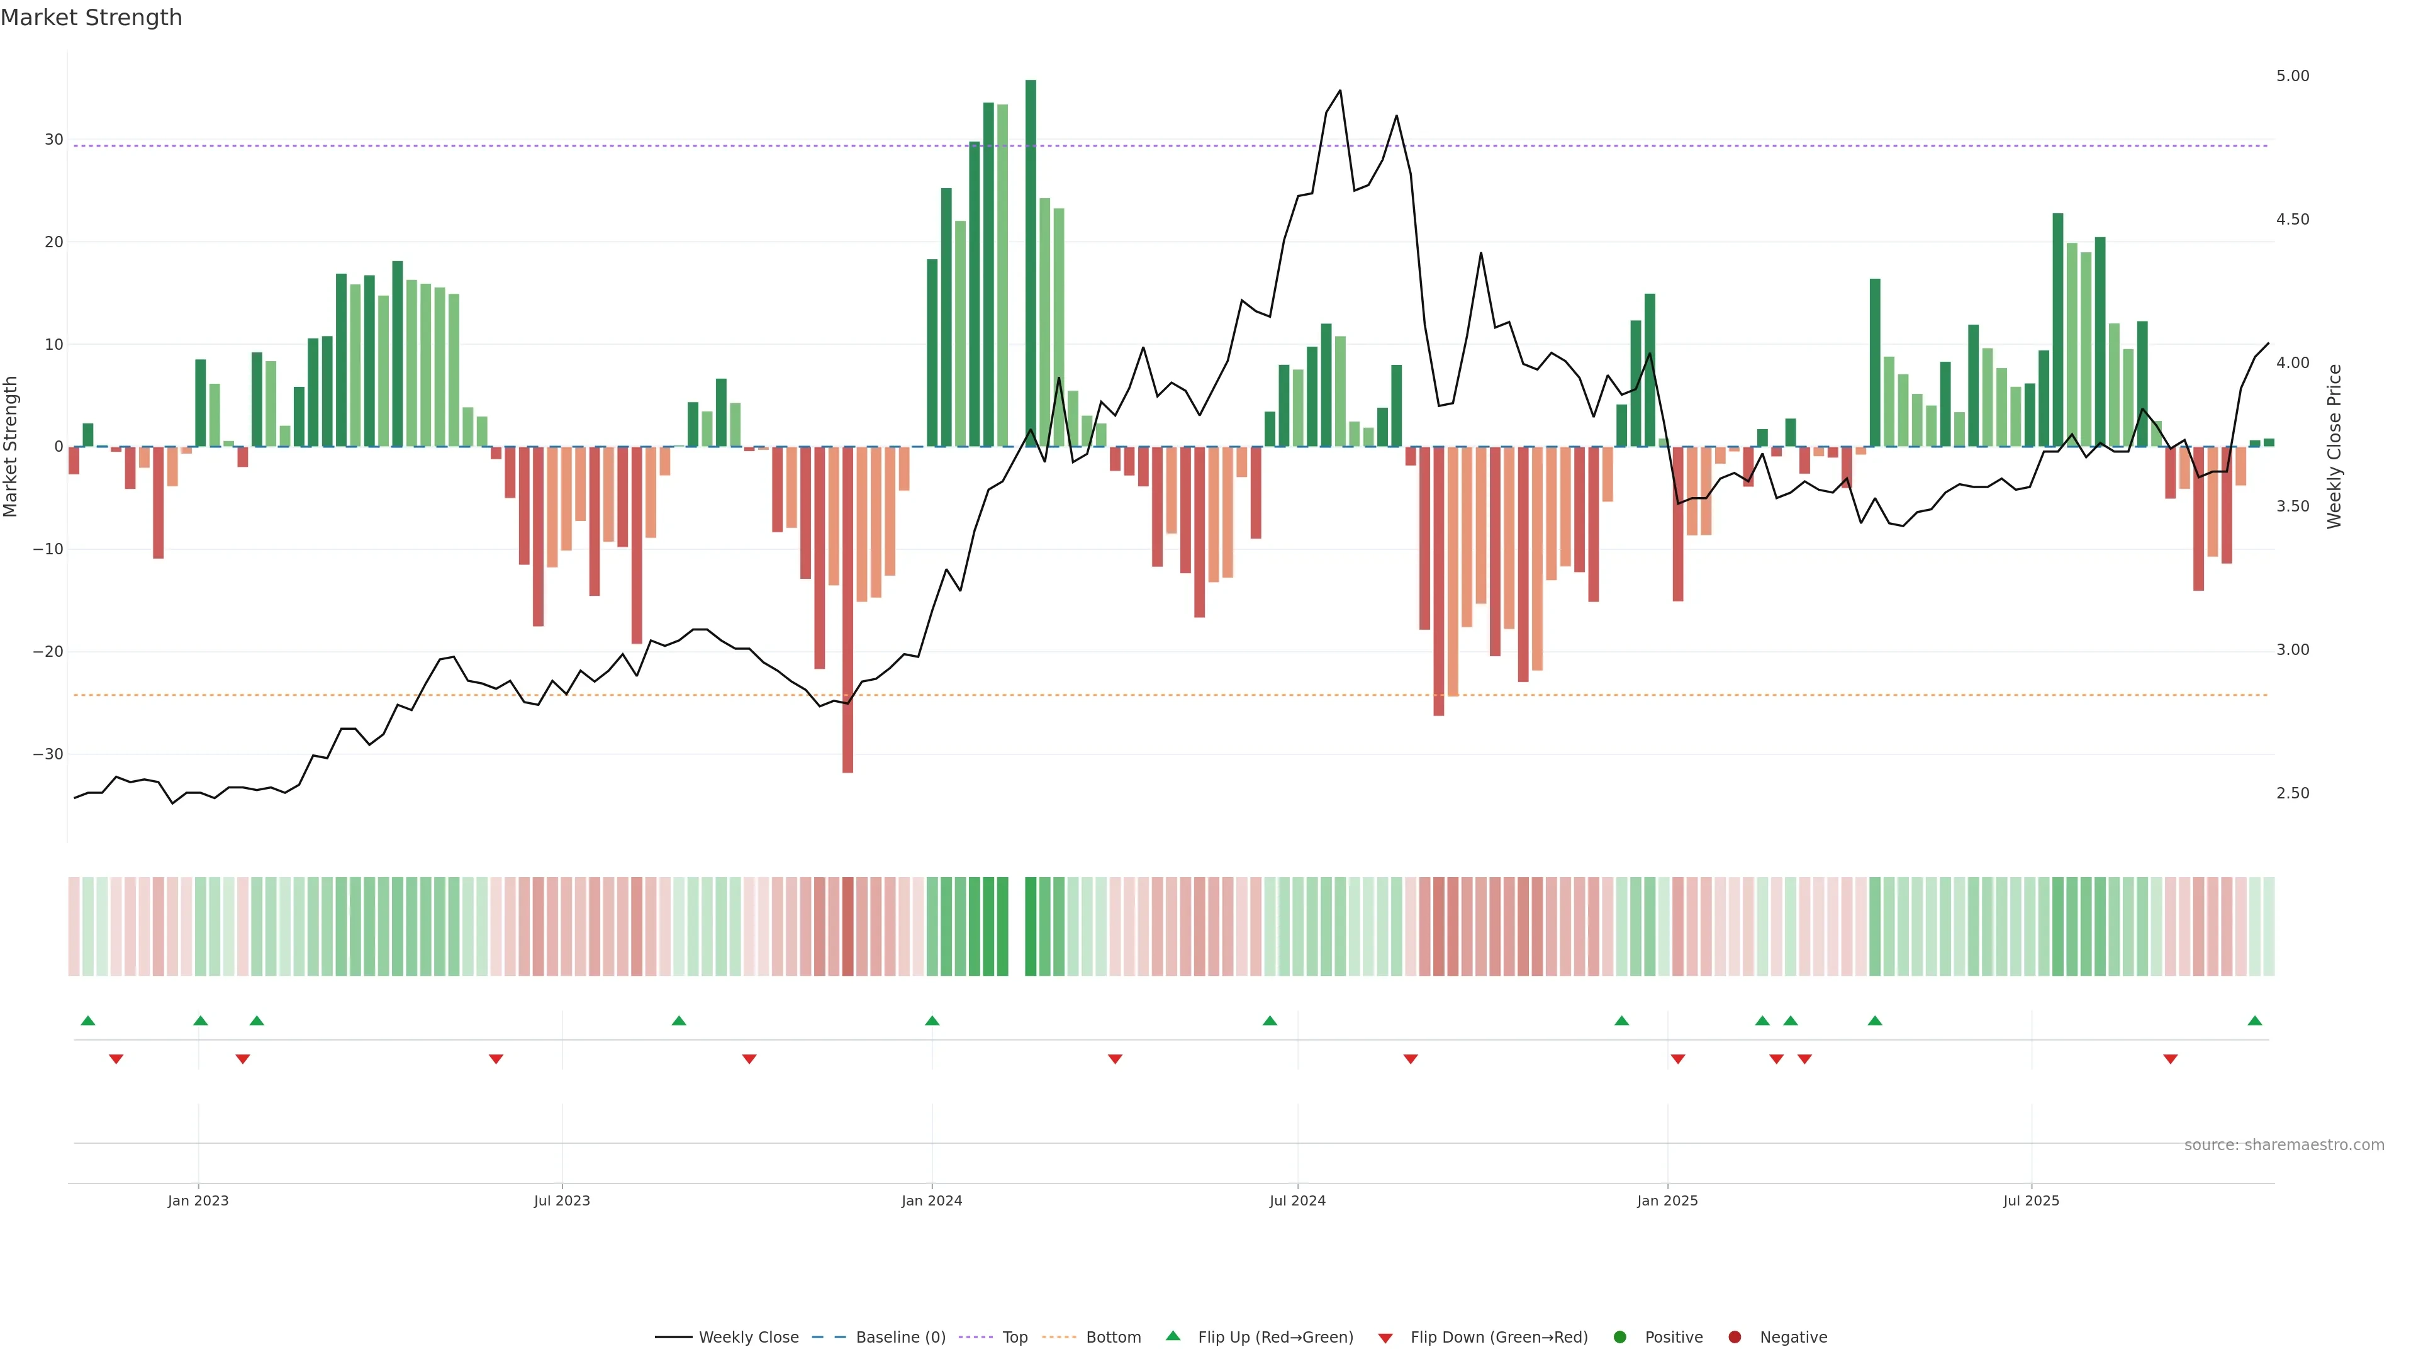Click the Jul 2024 x-axis label
The height and width of the screenshot is (1359, 2416).
(x=1297, y=1200)
